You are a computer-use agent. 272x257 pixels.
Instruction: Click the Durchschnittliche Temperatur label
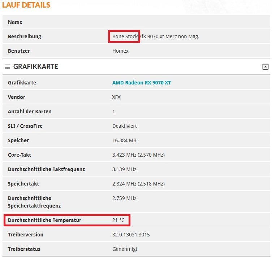(44, 220)
